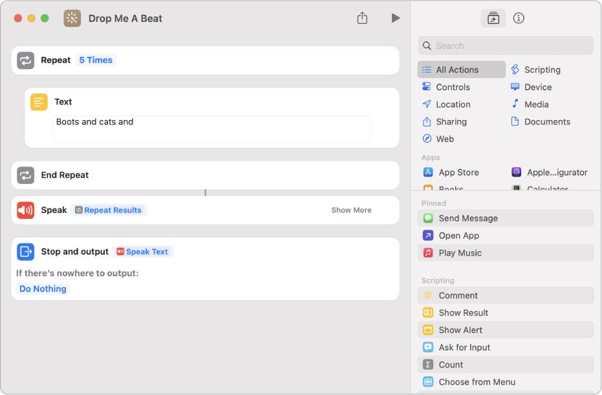The image size is (602, 395).
Task: Maximize the window with green button
Action: coord(45,18)
